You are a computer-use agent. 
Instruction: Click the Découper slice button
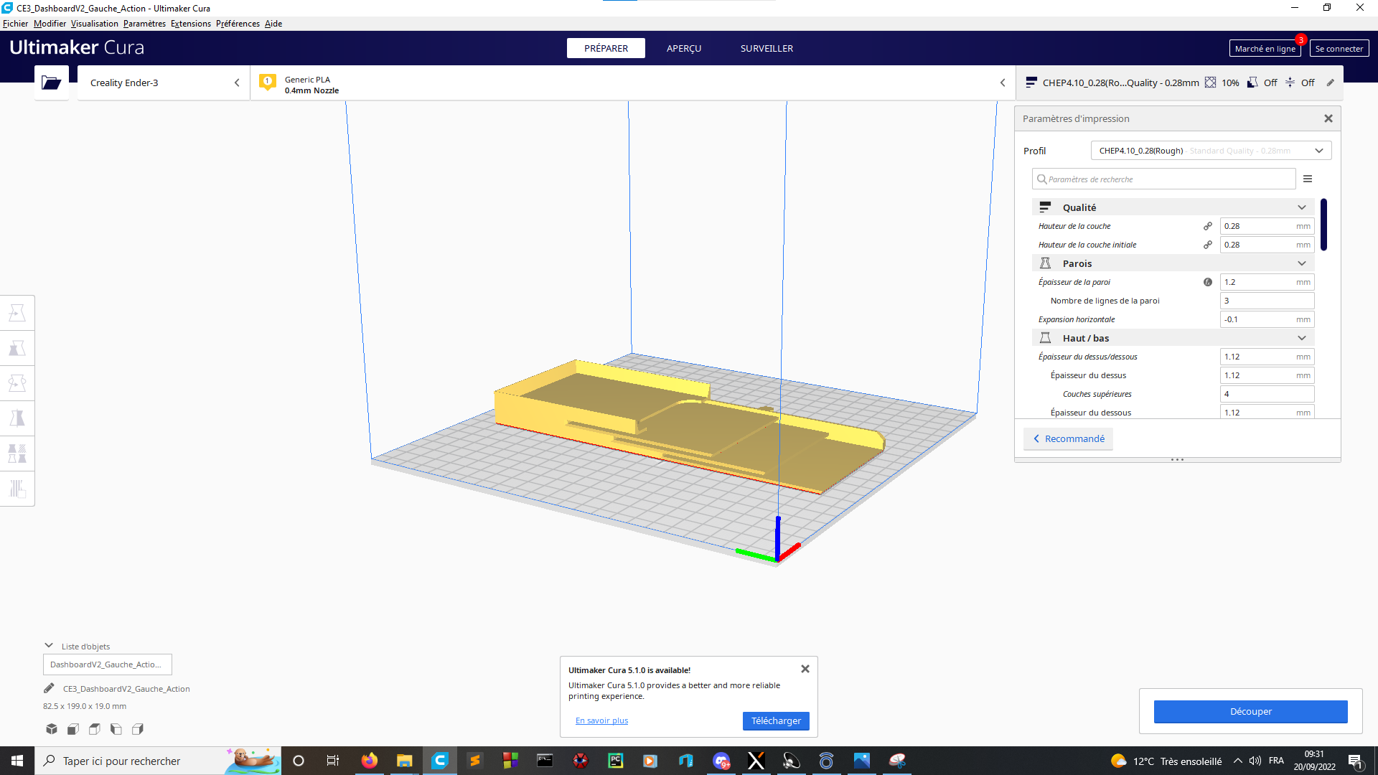[x=1250, y=711]
